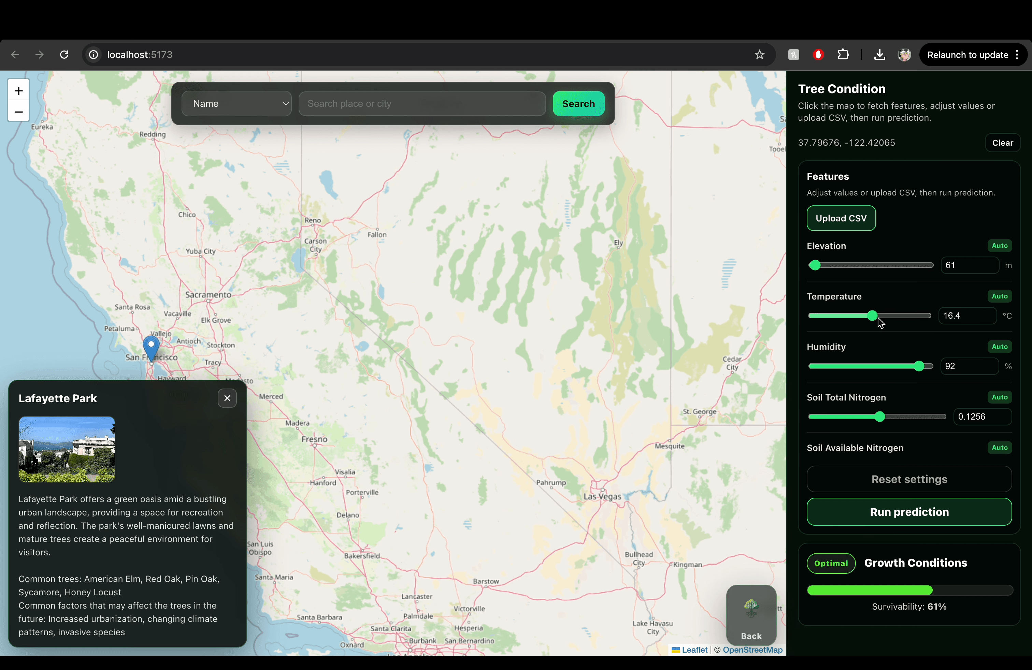Toggle the Auto badge for Soil Available Nitrogen
This screenshot has height=670, width=1032.
[x=1000, y=448]
